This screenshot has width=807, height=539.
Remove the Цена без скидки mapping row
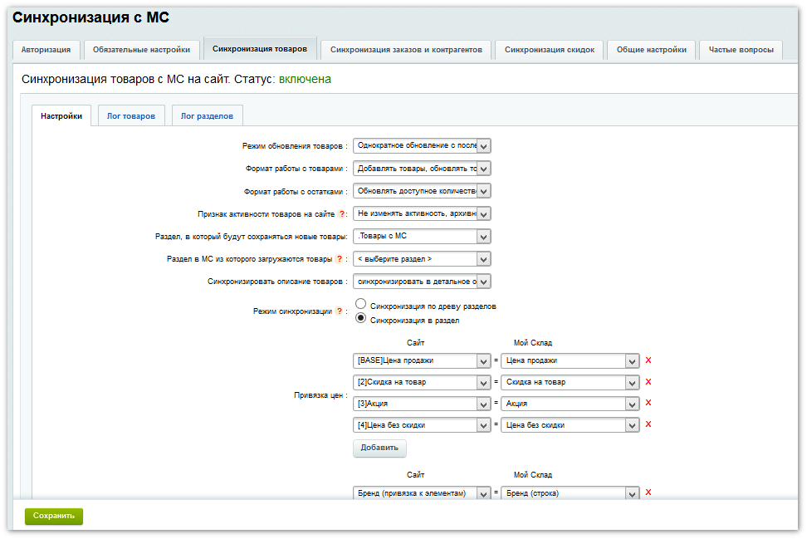(x=648, y=424)
